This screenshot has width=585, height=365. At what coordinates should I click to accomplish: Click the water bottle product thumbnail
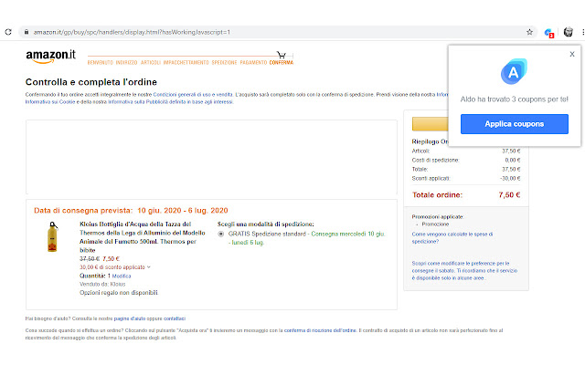coord(53,237)
